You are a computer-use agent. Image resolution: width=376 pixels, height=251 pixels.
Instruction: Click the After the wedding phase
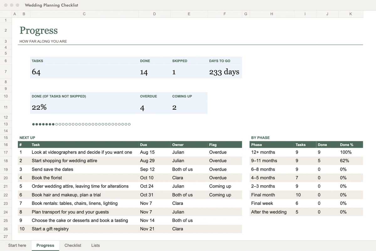(x=269, y=212)
